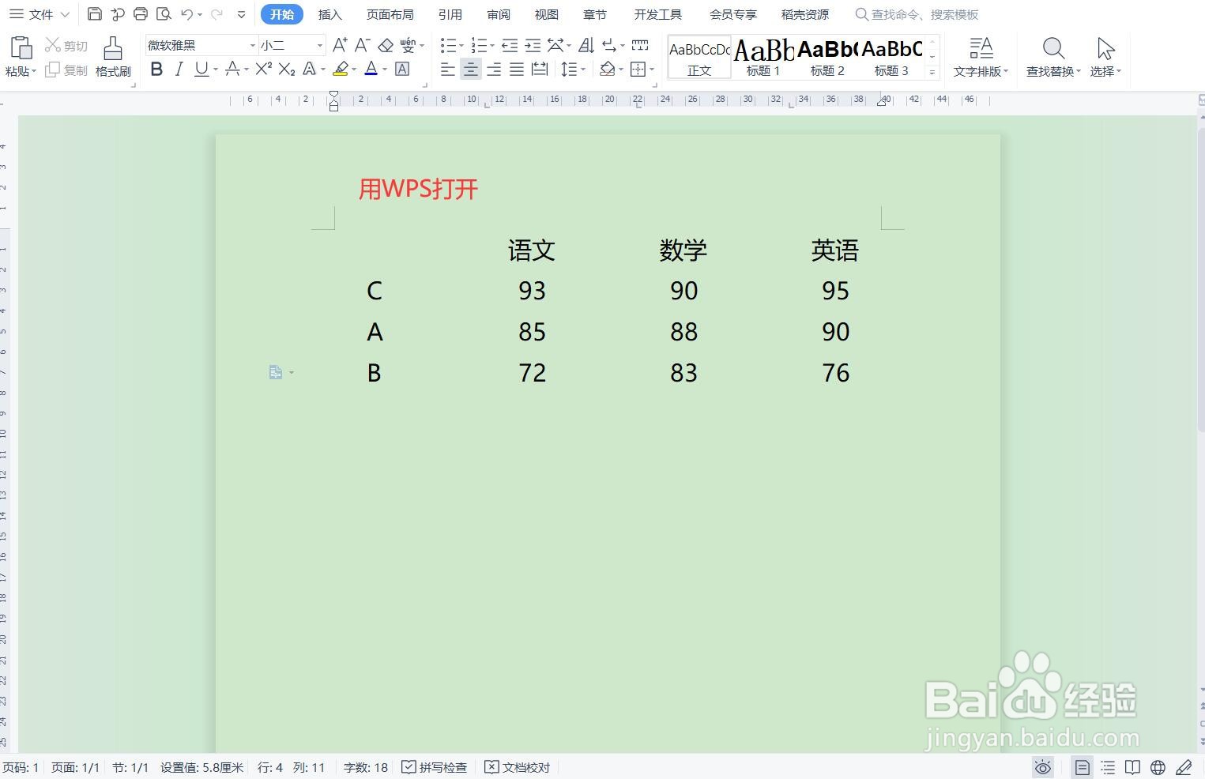The width and height of the screenshot is (1205, 779).
Task: Apply subscript X₂ formatting
Action: pos(287,70)
